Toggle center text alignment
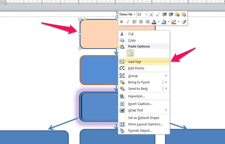 click(141, 22)
